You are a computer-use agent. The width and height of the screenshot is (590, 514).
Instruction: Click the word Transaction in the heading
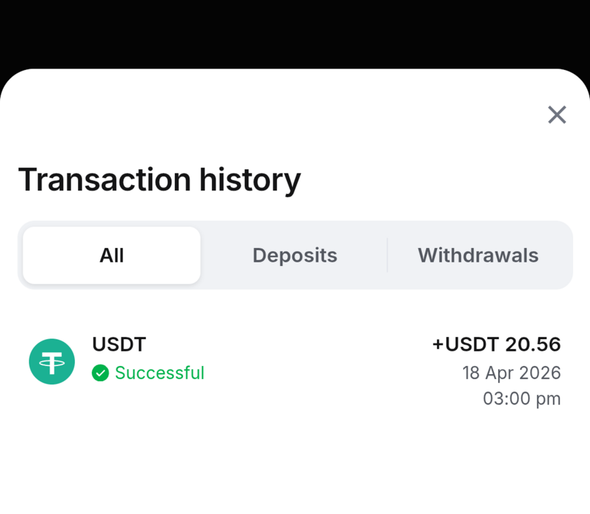[104, 180]
